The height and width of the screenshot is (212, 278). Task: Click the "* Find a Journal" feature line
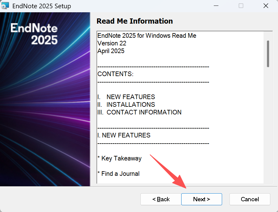(x=119, y=174)
